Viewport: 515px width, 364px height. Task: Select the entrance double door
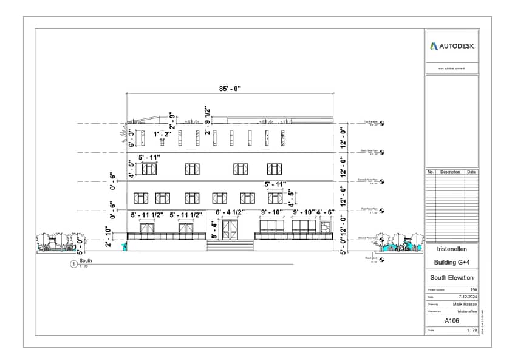point(230,229)
